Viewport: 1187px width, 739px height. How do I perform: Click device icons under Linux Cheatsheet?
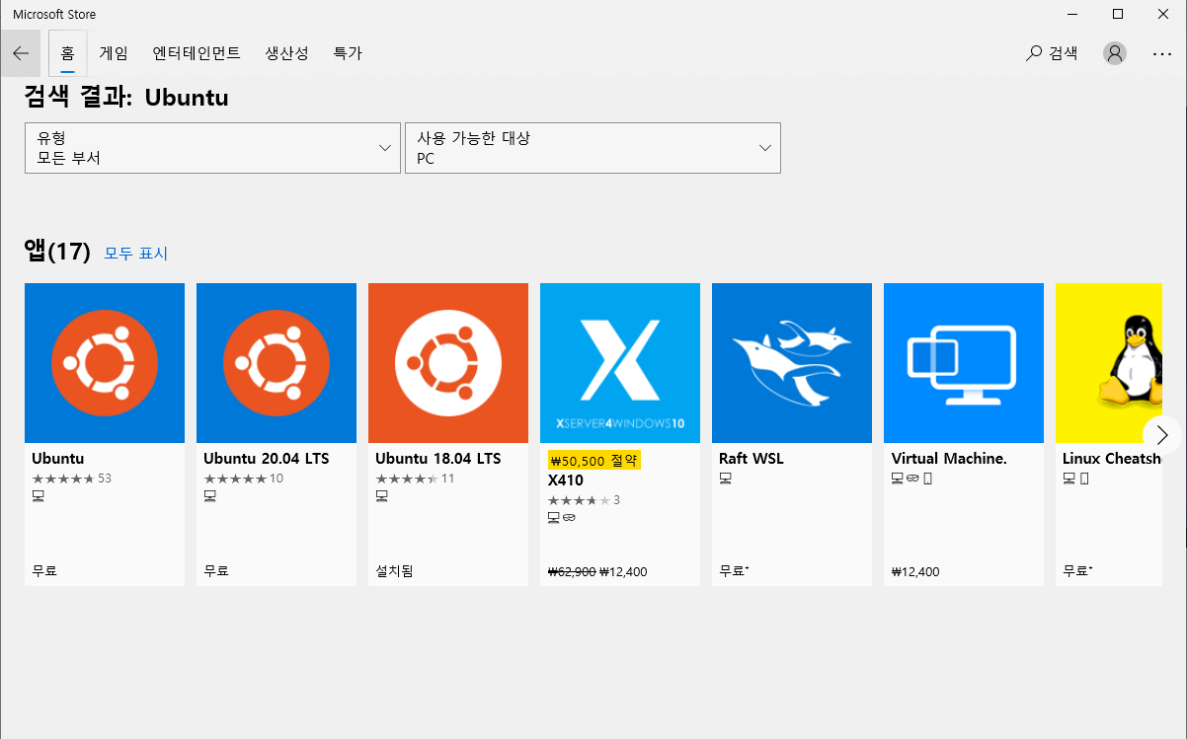(1075, 479)
